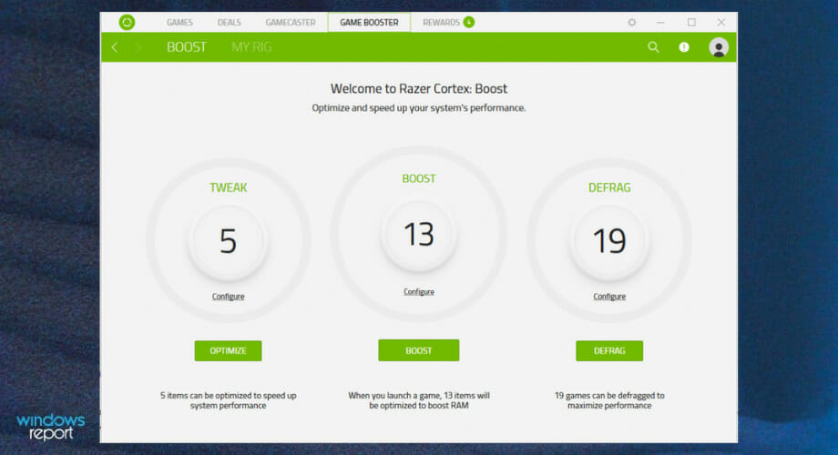Click the green TWEAK heading
This screenshot has height=455, width=838.
pyautogui.click(x=229, y=187)
